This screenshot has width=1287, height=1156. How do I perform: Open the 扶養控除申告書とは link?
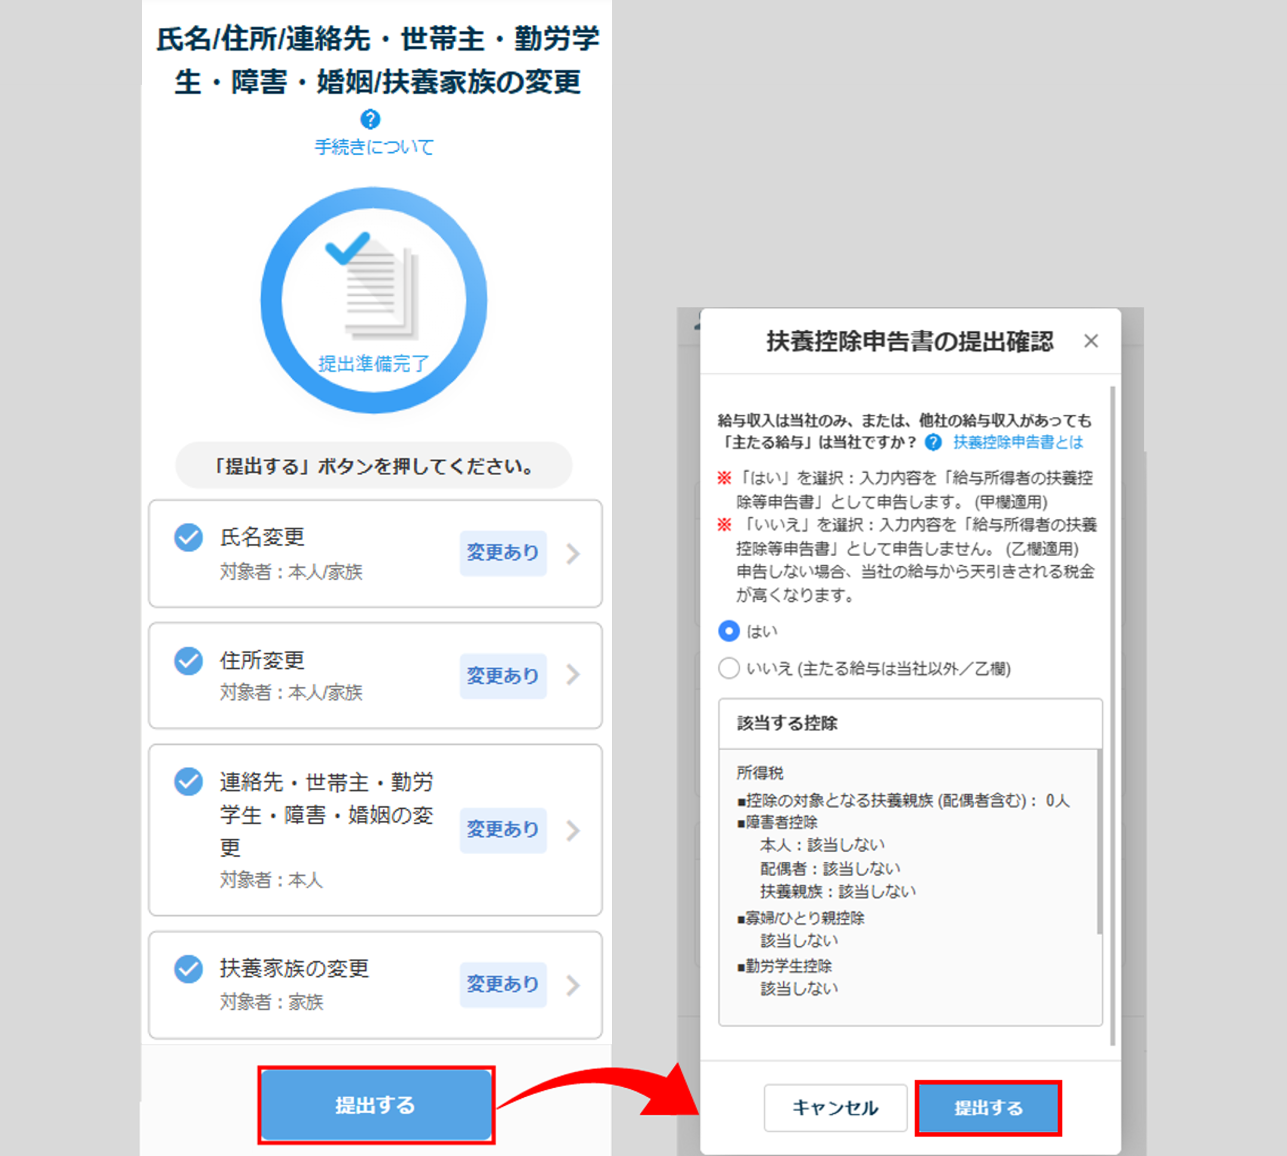coord(1018,442)
